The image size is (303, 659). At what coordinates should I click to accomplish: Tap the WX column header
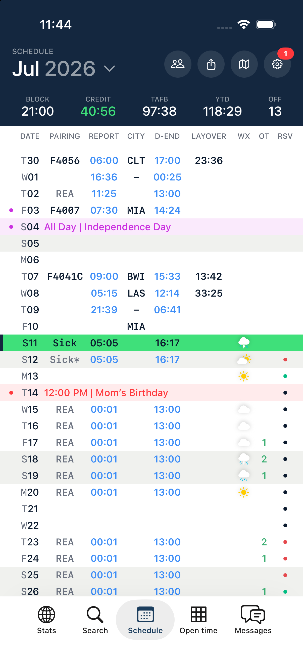click(244, 136)
